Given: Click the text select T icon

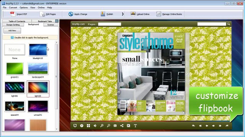Looking at the screenshot, I should coord(135,126).
